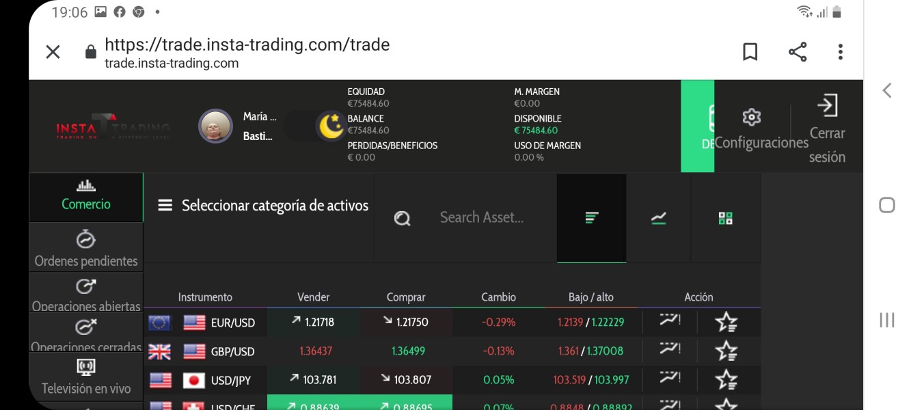Click EUR/USD sell price 1.21718
This screenshot has height=410, width=911.
[313, 322]
